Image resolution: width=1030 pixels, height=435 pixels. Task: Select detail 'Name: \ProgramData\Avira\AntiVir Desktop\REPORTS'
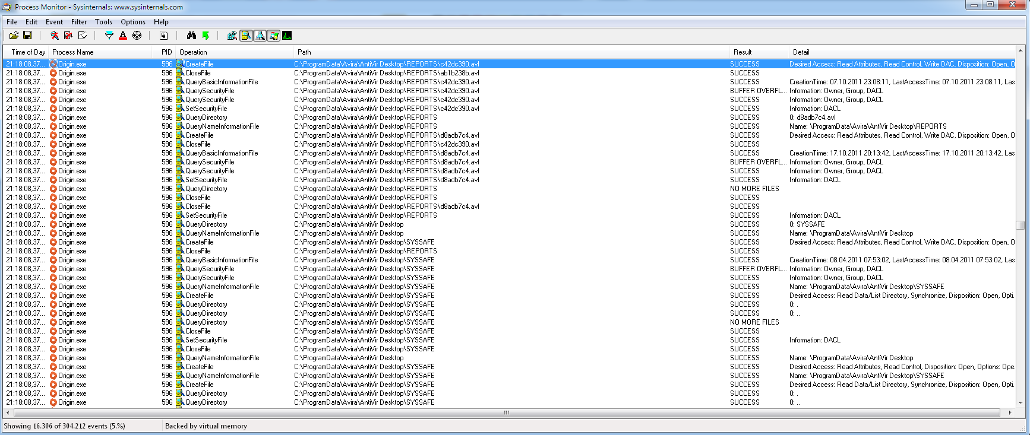868,126
